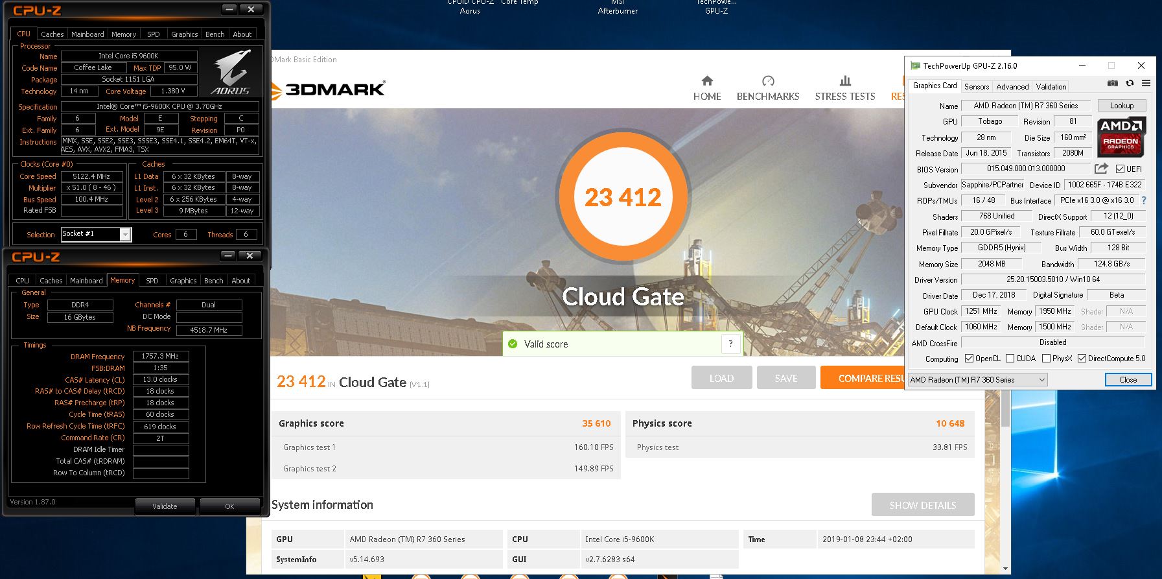The image size is (1162, 579).
Task: Click the Bus Interface question mark in GPU-Z
Action: (x=1144, y=200)
